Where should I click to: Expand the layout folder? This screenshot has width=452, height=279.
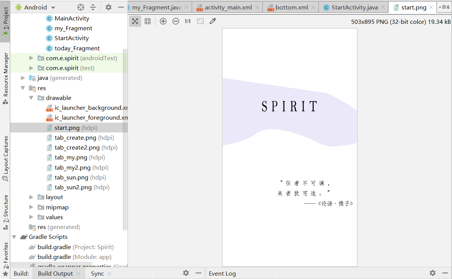[x=31, y=197]
